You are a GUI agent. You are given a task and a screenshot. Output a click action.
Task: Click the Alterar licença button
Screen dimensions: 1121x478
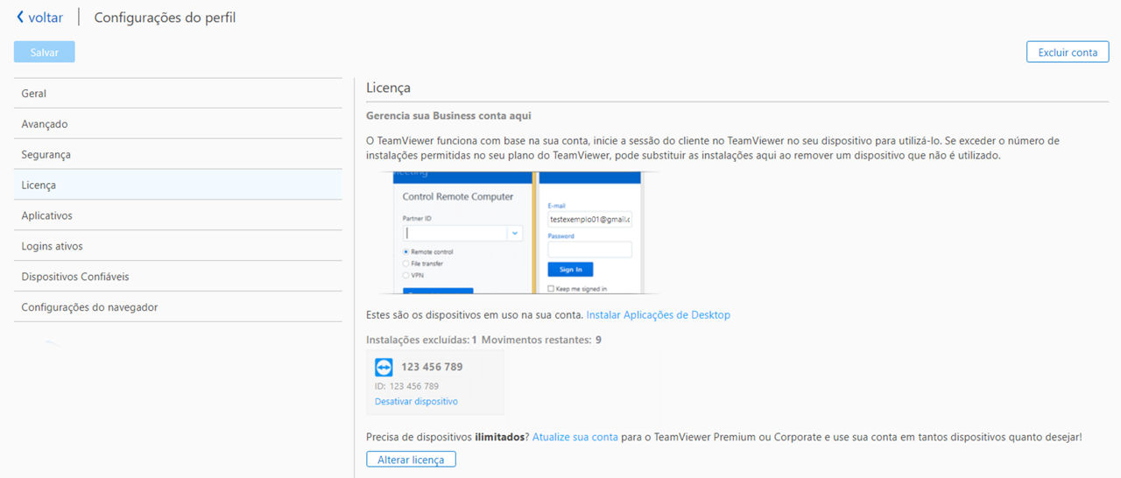(411, 460)
